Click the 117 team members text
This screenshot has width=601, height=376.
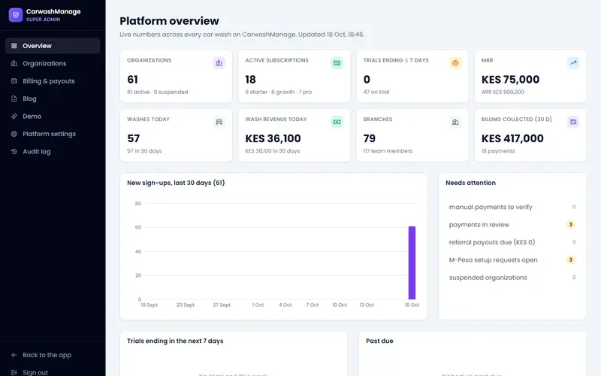[388, 151]
